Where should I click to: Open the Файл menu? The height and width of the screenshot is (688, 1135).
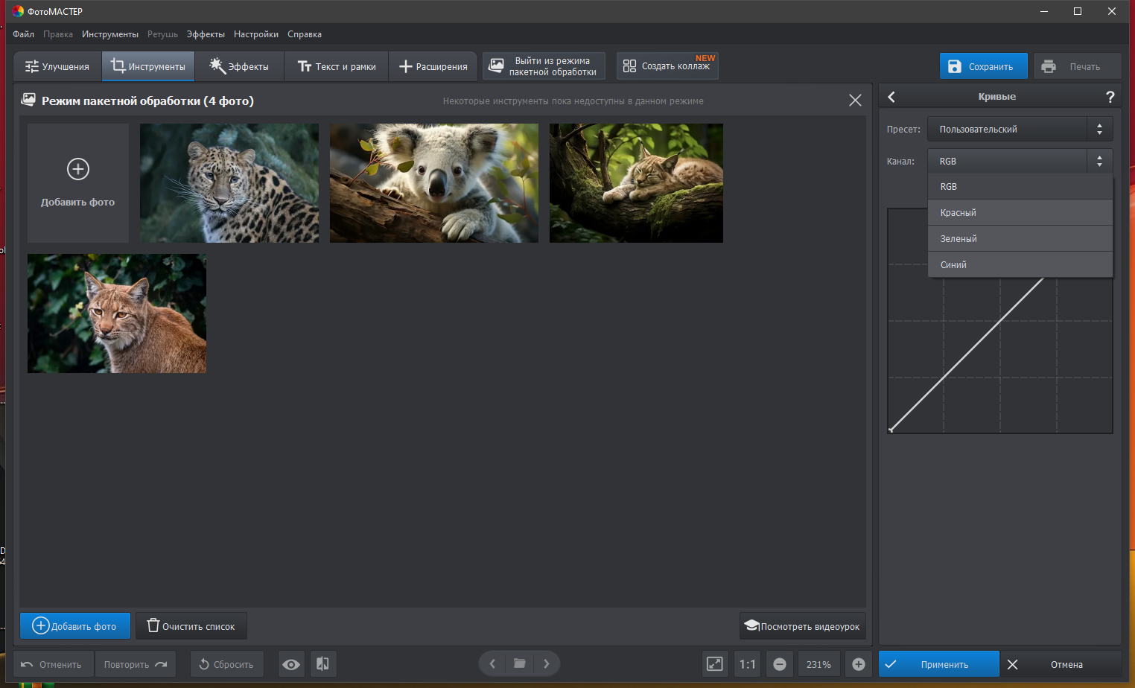point(23,34)
